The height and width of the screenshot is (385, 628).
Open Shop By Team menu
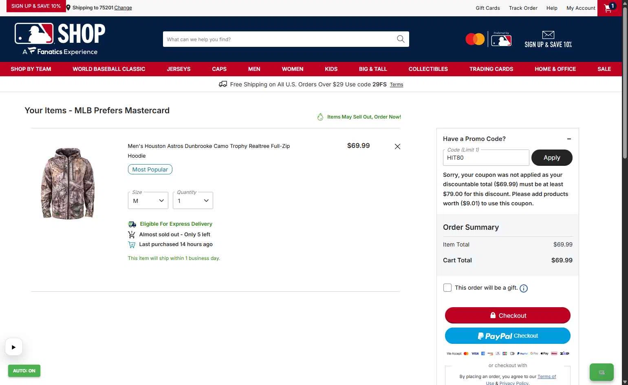(x=31, y=69)
